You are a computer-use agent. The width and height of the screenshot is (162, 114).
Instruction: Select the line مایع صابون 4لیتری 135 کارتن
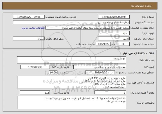click(106, 78)
